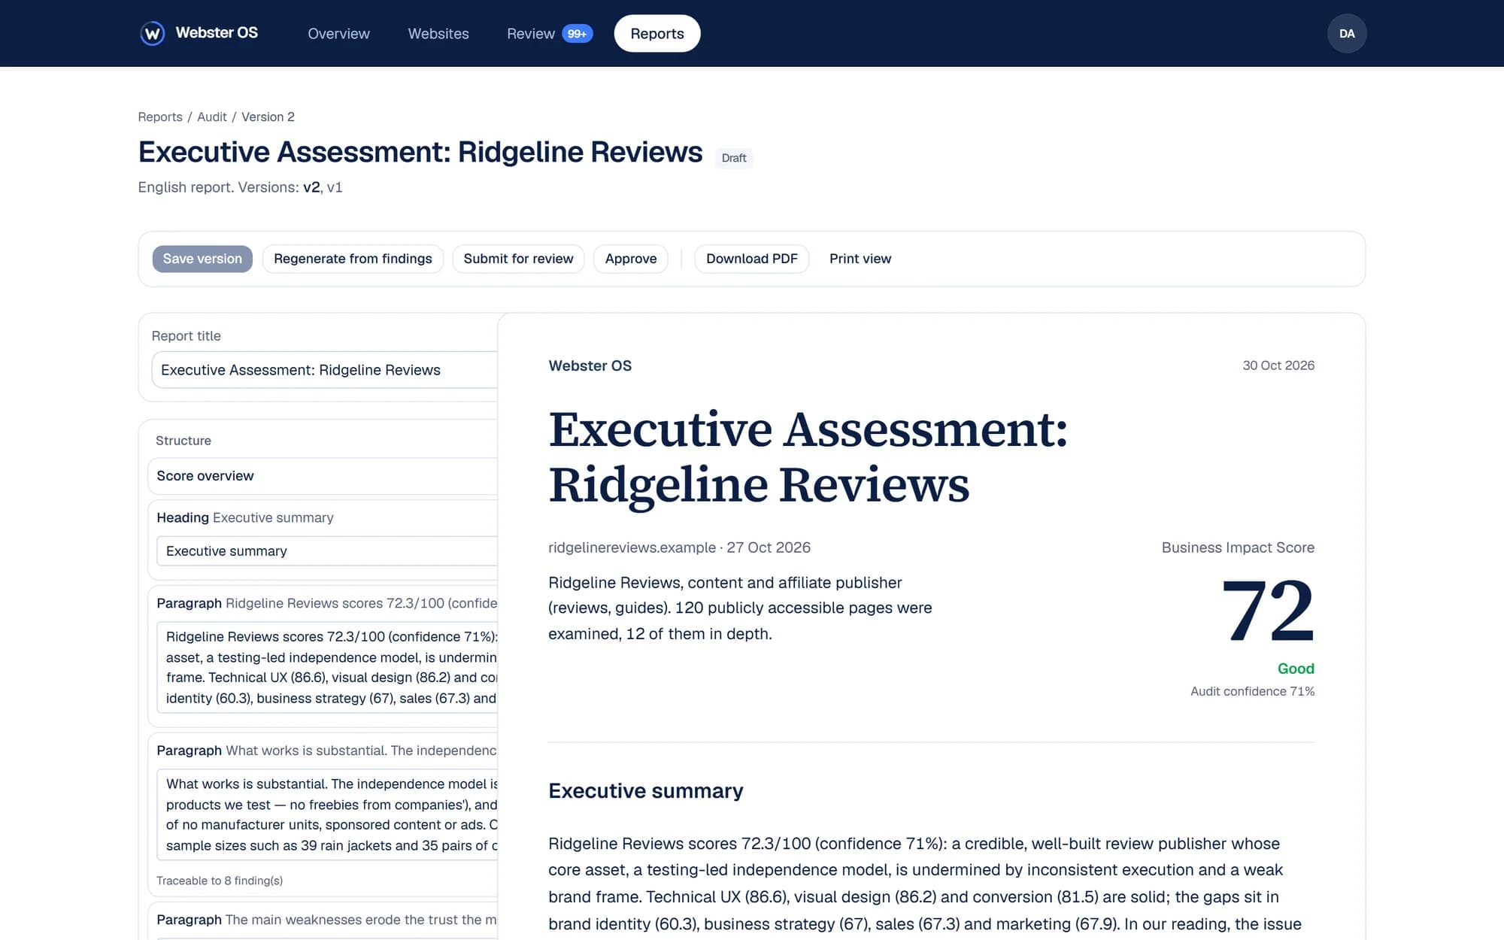Click Regenerate from findings button

(353, 259)
